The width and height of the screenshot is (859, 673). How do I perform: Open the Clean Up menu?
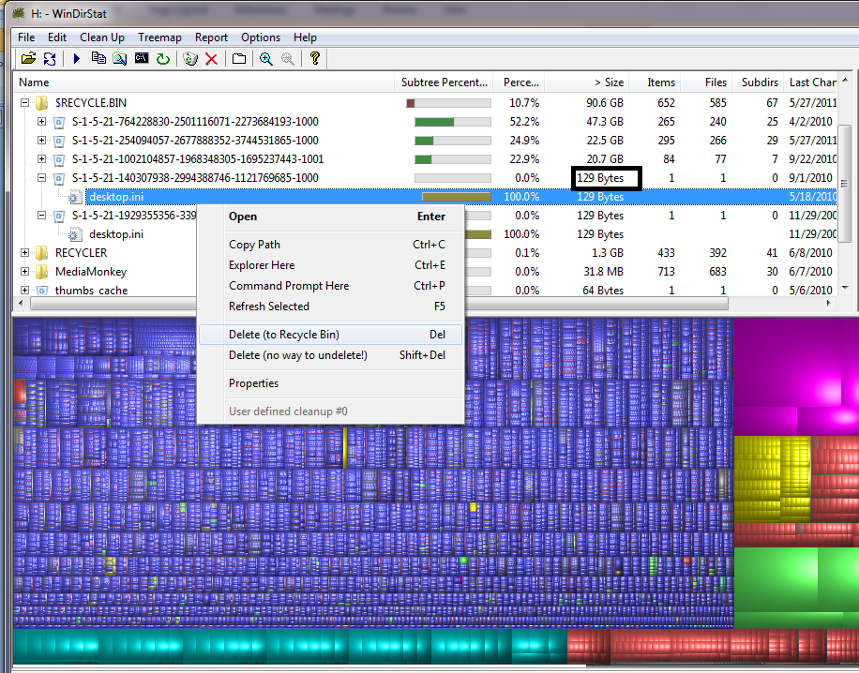coord(102,37)
